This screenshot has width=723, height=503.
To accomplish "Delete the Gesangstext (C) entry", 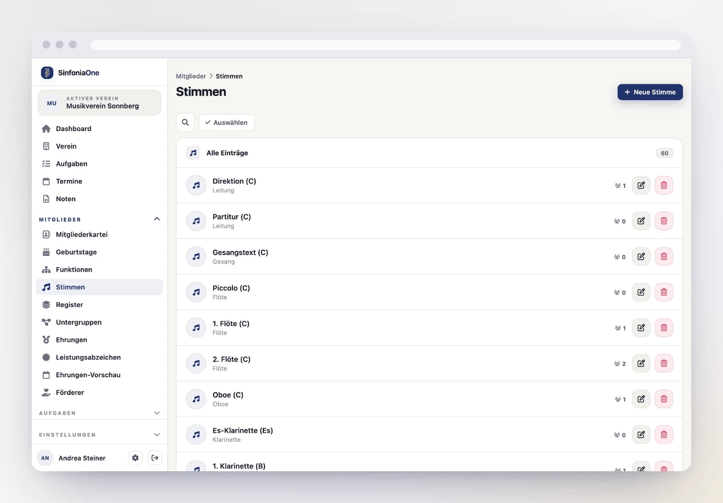I will click(x=663, y=256).
